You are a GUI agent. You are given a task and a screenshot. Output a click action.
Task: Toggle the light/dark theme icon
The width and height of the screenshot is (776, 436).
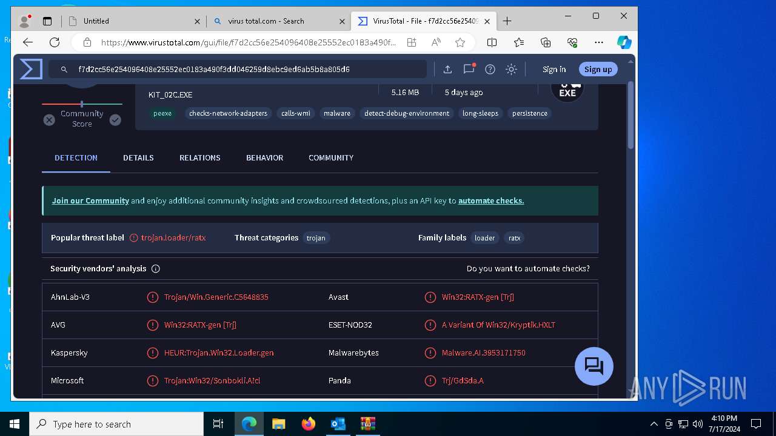(x=511, y=69)
